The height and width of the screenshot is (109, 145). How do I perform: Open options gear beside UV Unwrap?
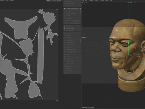click(x=80, y=11)
